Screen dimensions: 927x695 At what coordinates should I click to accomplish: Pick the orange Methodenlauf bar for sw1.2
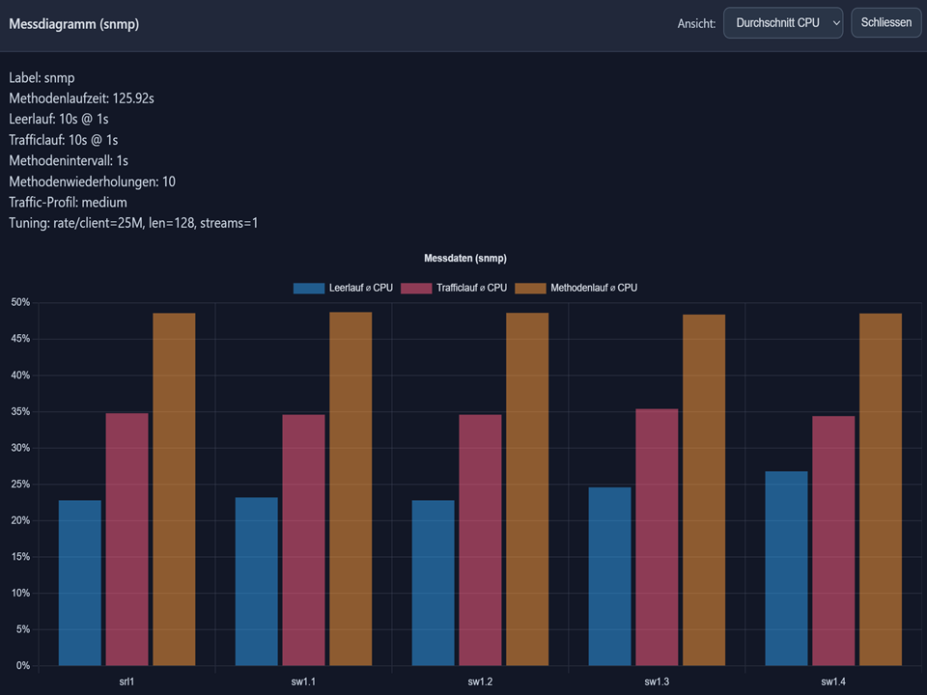pyautogui.click(x=527, y=489)
